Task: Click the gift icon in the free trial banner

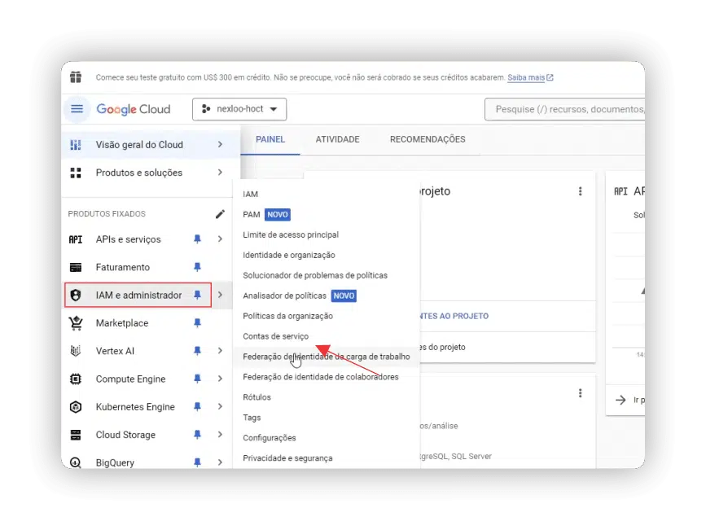Action: point(76,77)
